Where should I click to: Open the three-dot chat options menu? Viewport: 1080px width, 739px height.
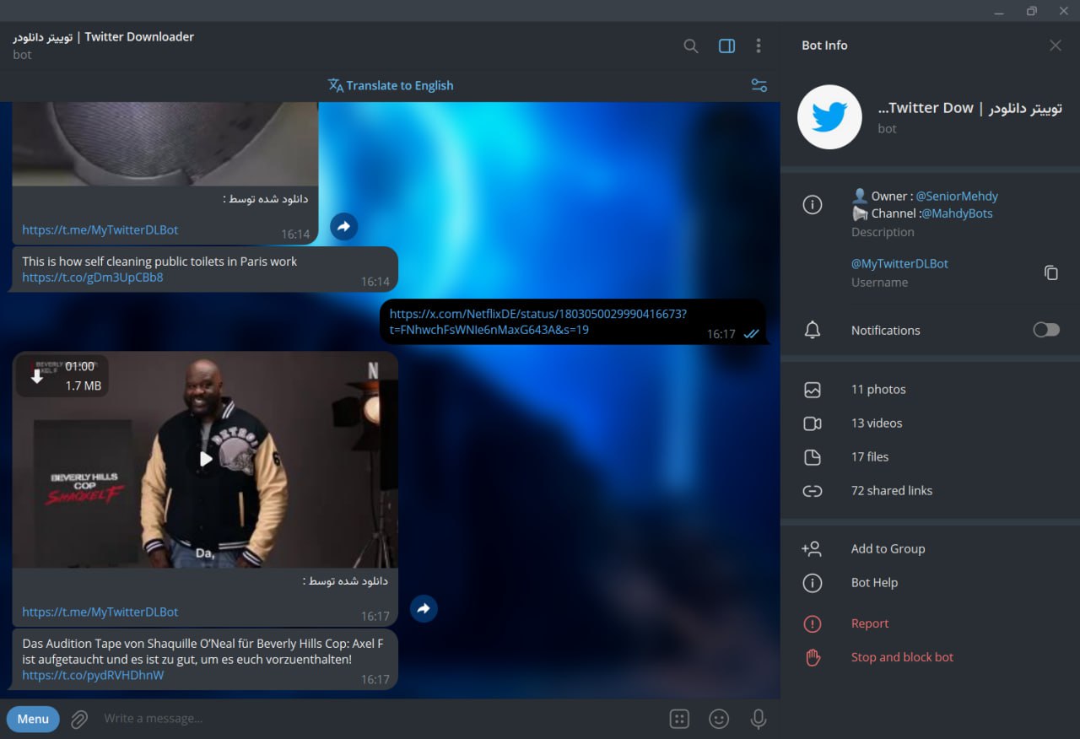(759, 46)
